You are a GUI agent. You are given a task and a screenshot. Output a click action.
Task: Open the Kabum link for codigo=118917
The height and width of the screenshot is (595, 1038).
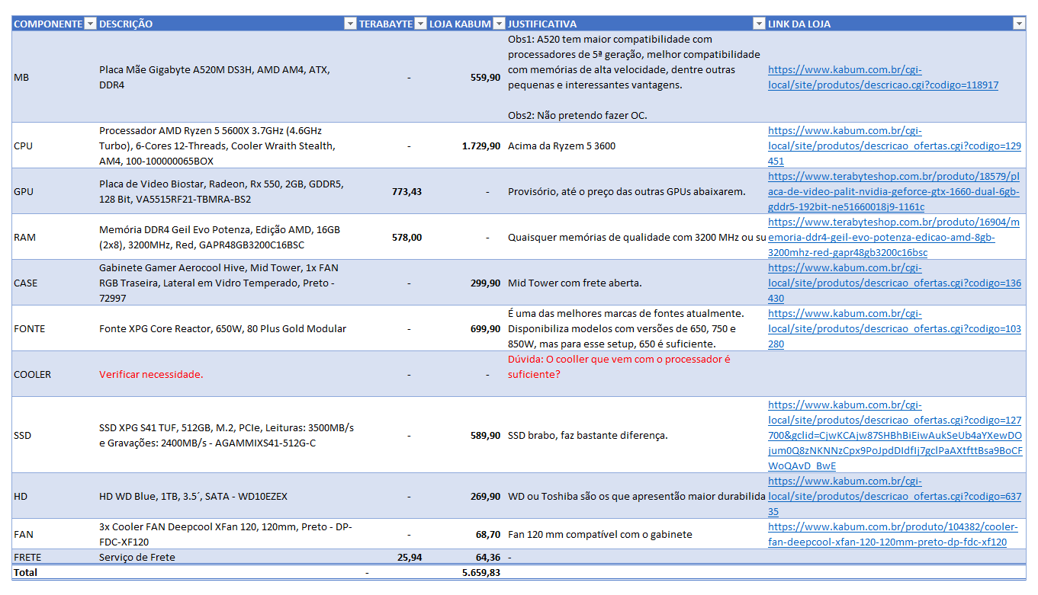883,77
